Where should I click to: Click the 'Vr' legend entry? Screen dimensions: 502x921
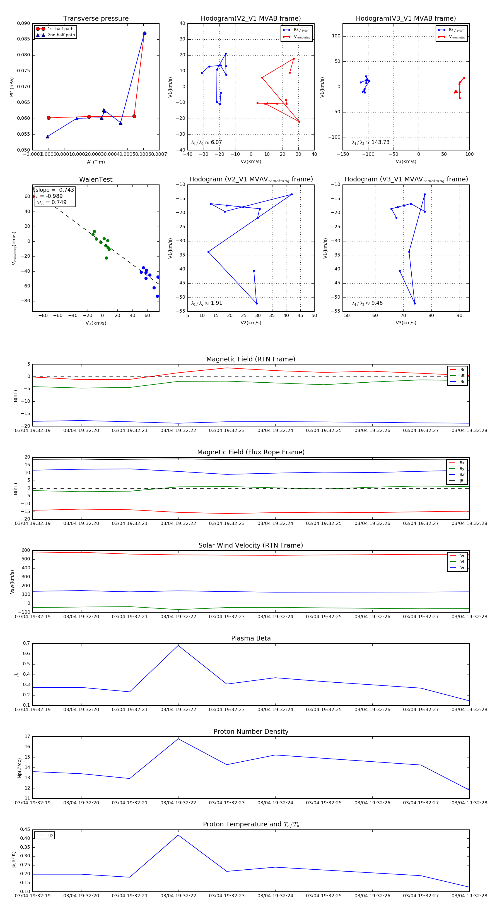click(457, 556)
